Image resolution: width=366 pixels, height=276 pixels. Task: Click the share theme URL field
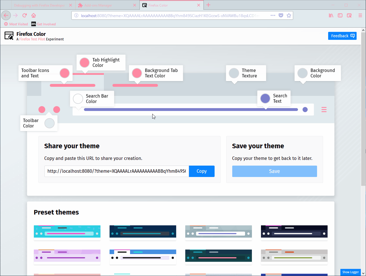pos(117,171)
